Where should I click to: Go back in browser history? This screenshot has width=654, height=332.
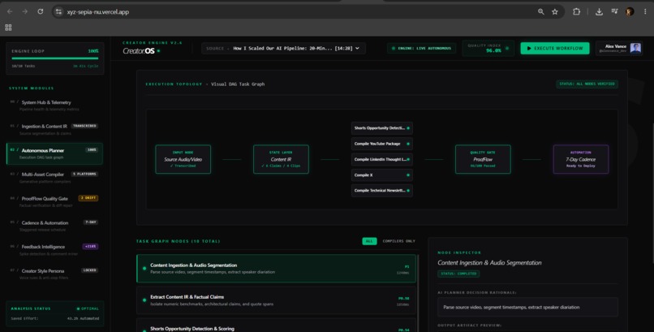(10, 11)
